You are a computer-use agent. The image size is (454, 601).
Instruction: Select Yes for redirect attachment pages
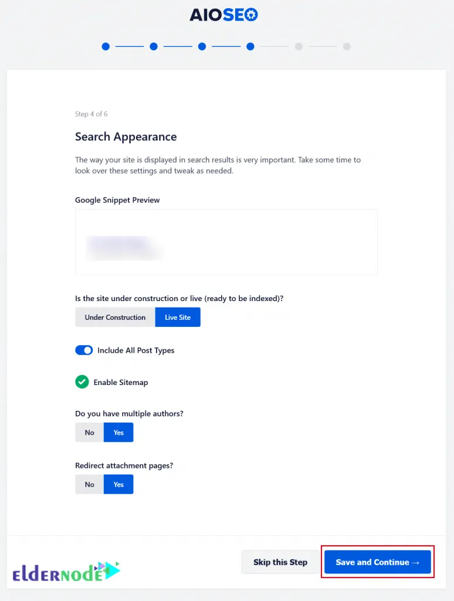click(118, 484)
